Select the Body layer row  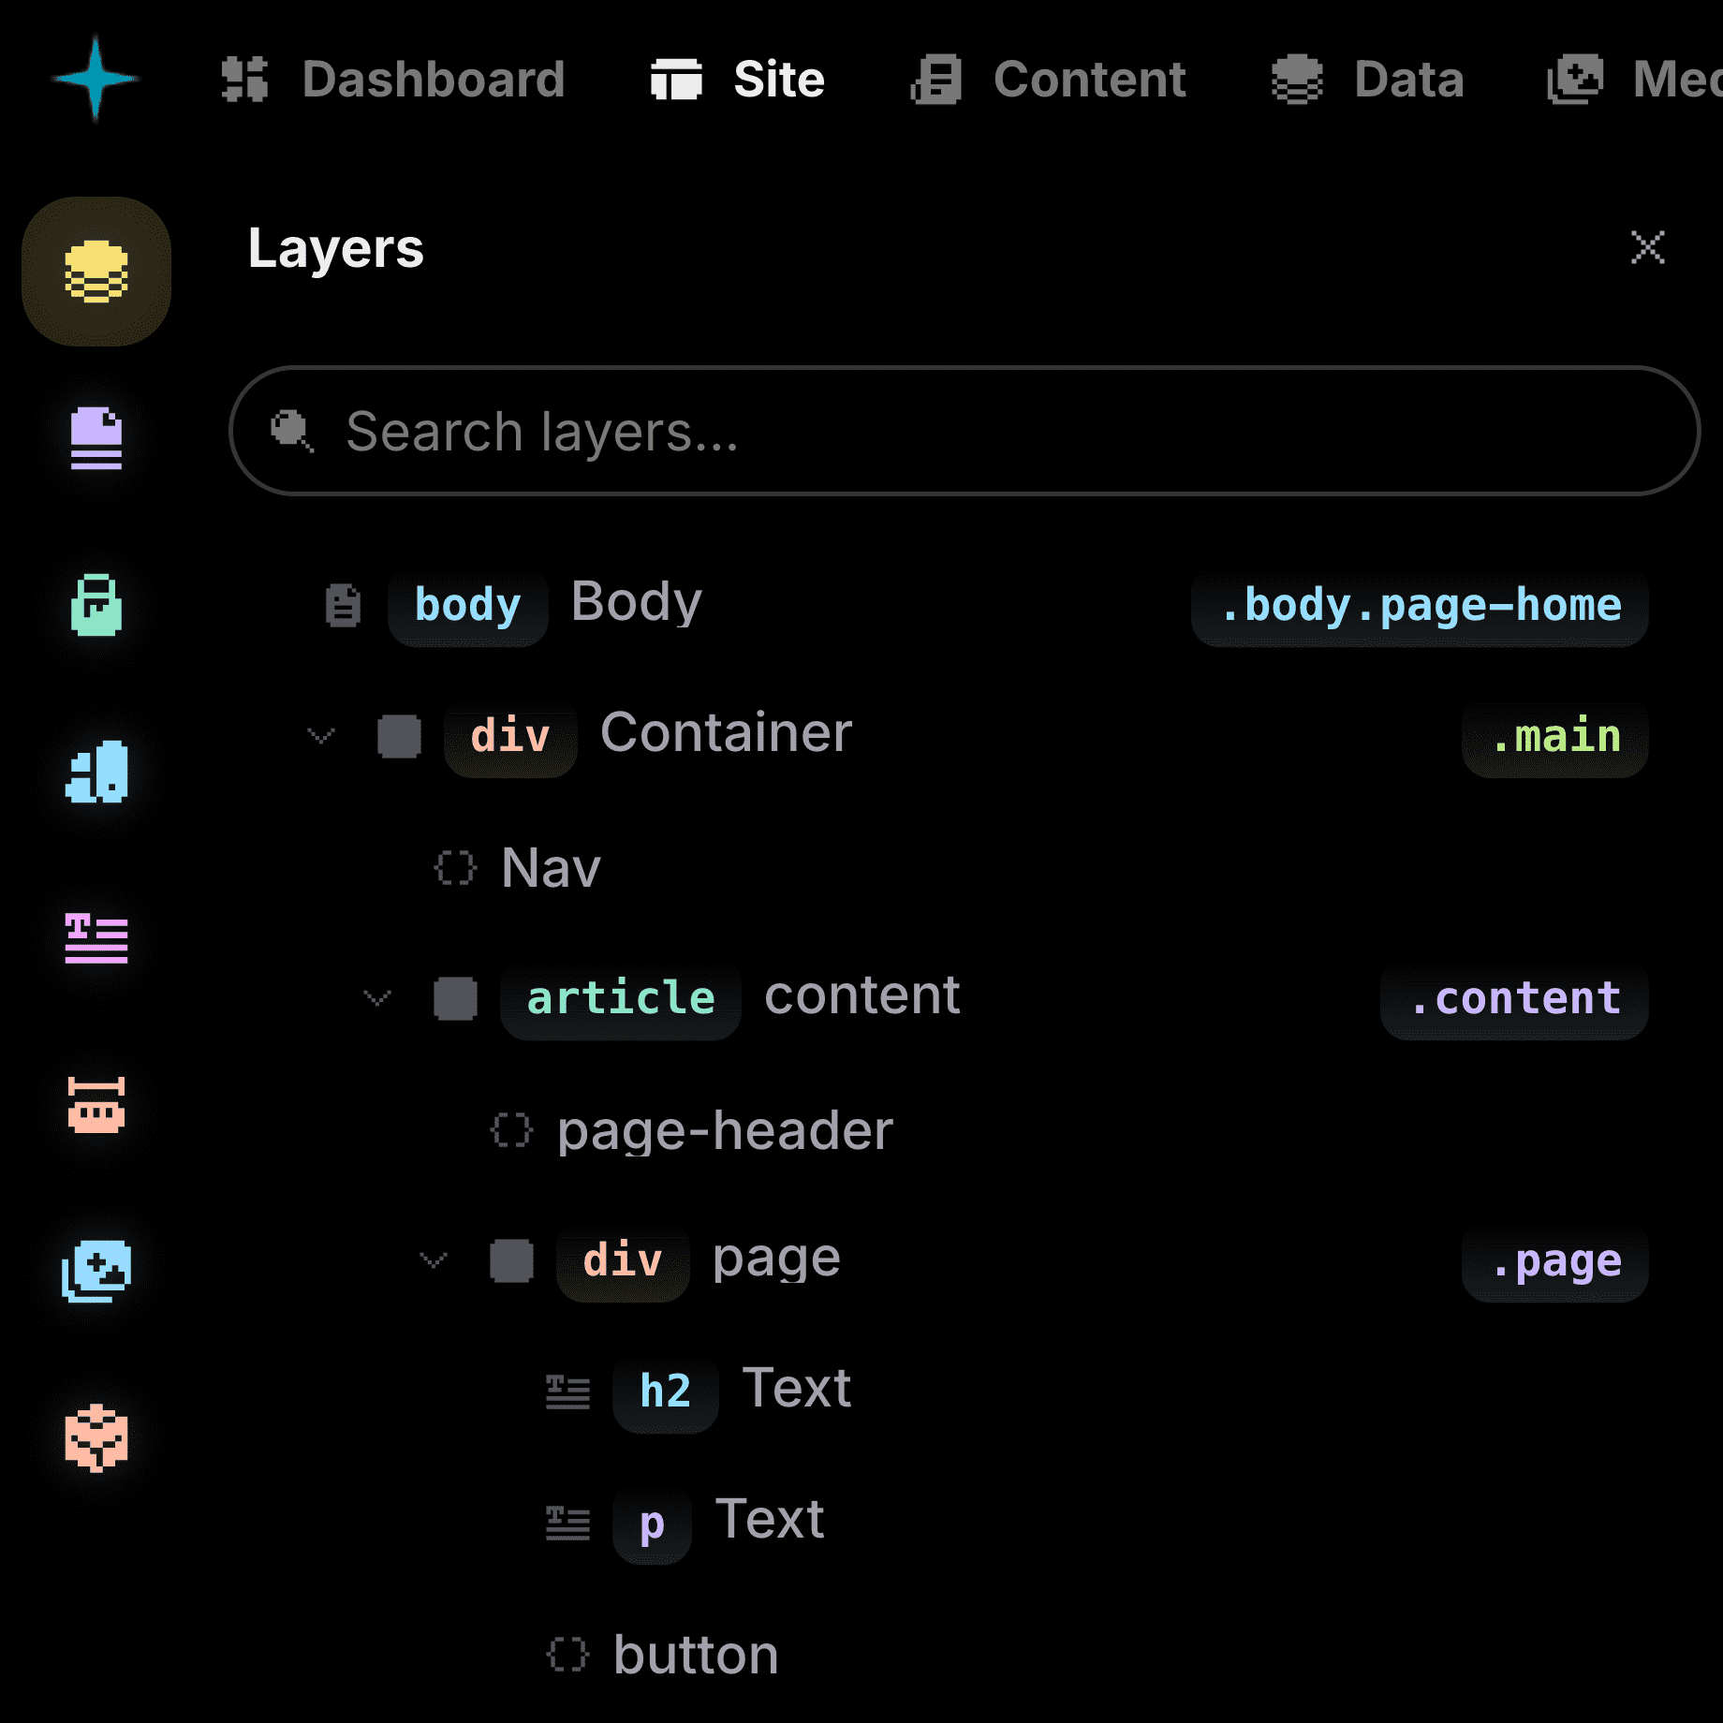(965, 604)
